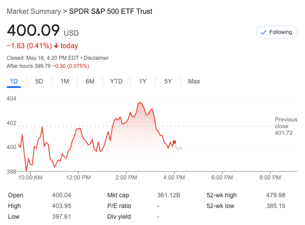Show the 6M chart range
Image resolution: width=305 pixels, height=225 pixels.
point(90,81)
